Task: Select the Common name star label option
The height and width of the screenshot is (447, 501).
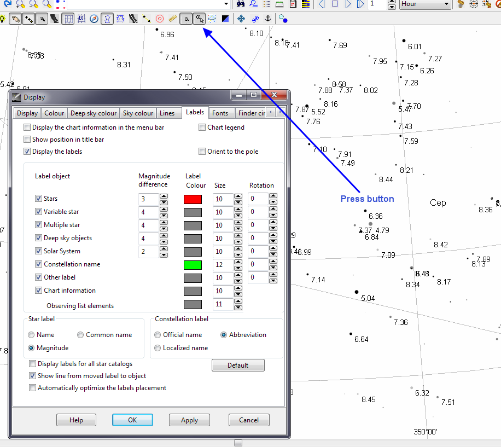Action: (80, 335)
